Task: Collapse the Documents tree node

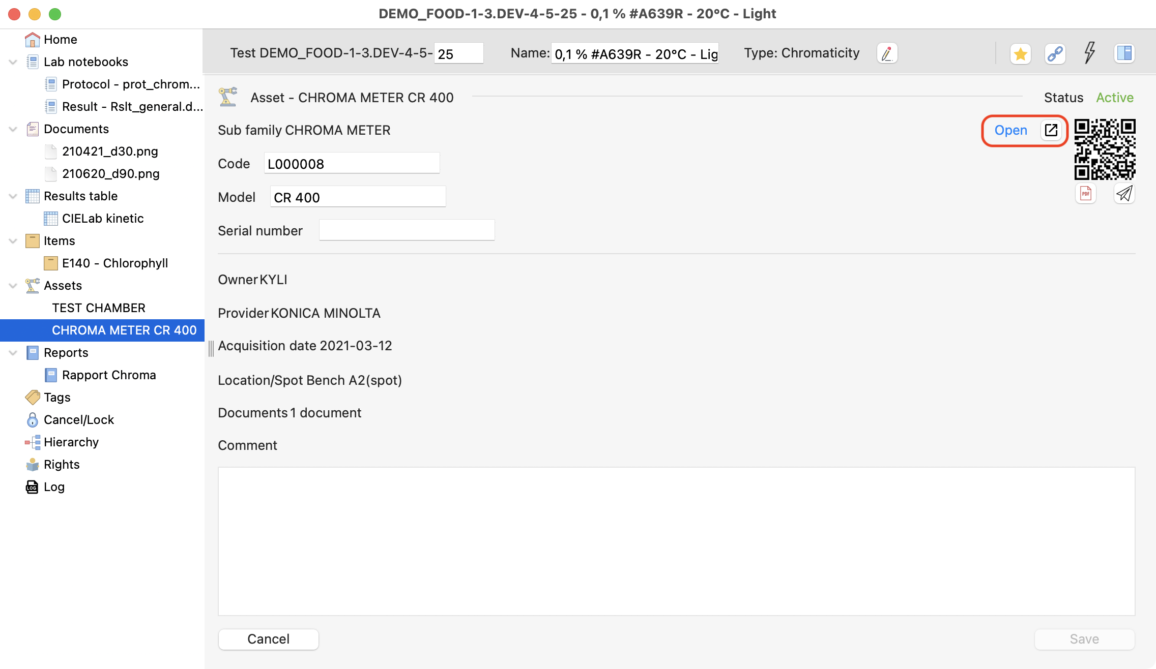Action: pos(13,129)
